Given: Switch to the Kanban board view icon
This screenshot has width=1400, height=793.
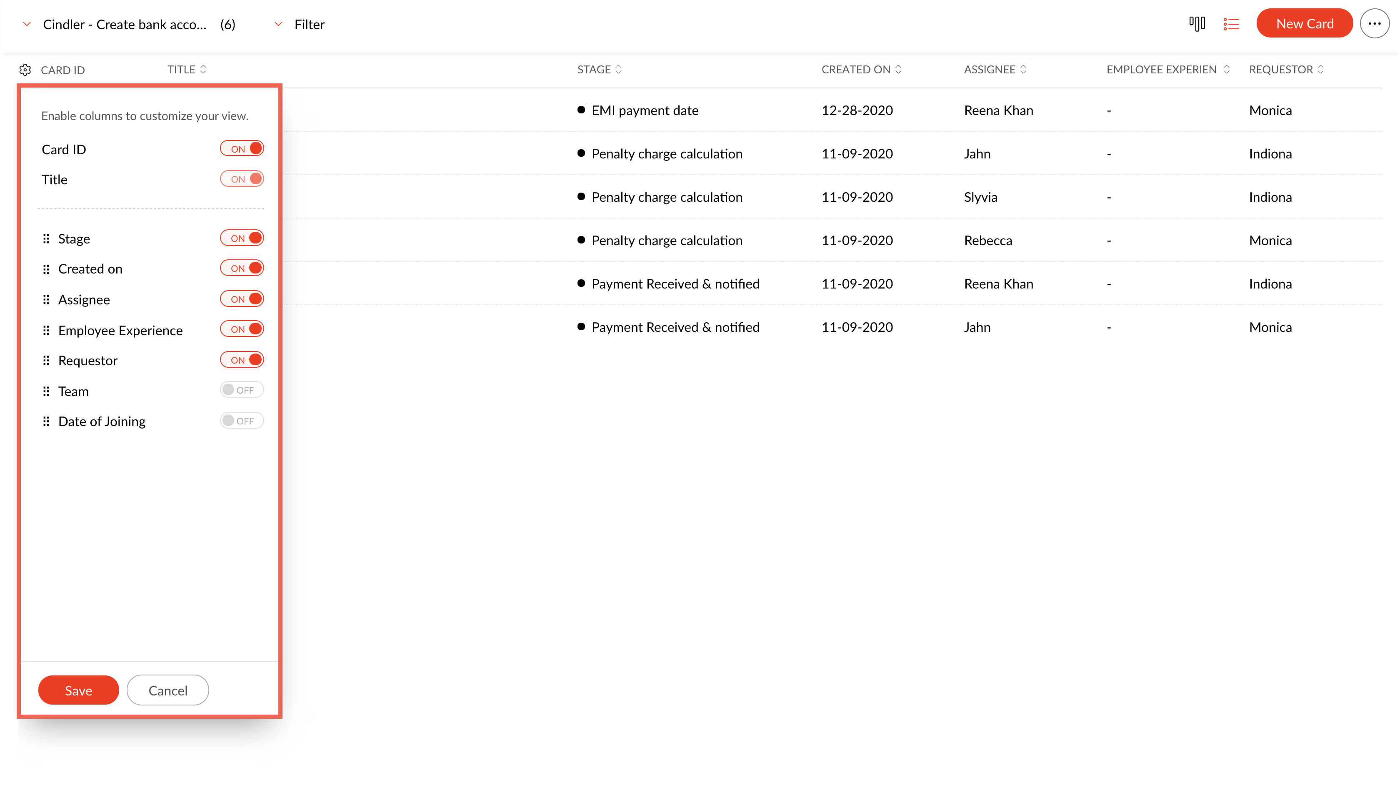Looking at the screenshot, I should click(1197, 24).
